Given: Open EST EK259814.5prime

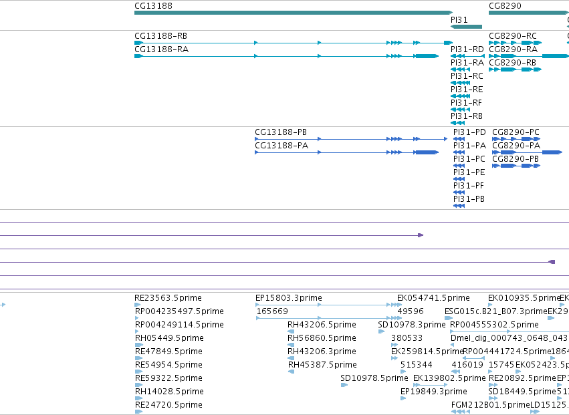Looking at the screenshot, I should pyautogui.click(x=427, y=352).
